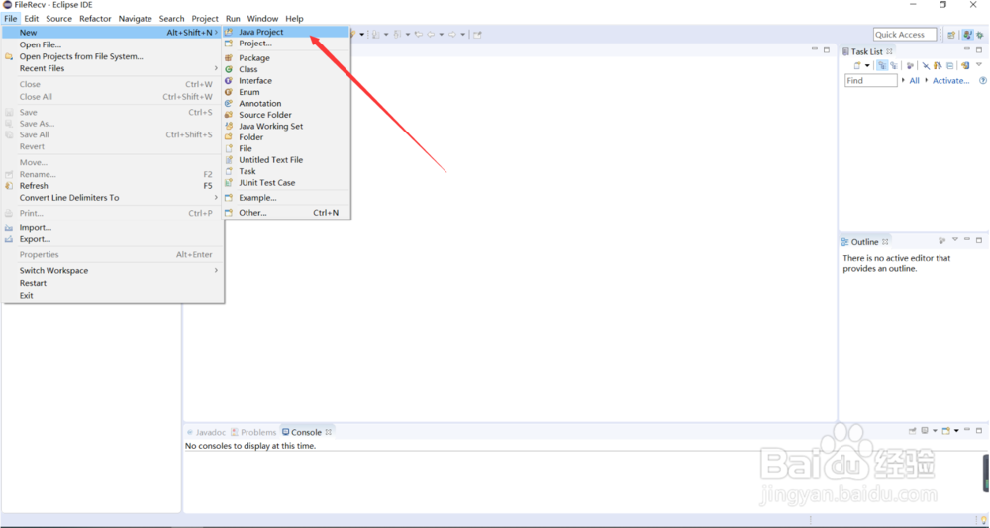
Task: Create a JUnit Test Case
Action: tap(285, 183)
